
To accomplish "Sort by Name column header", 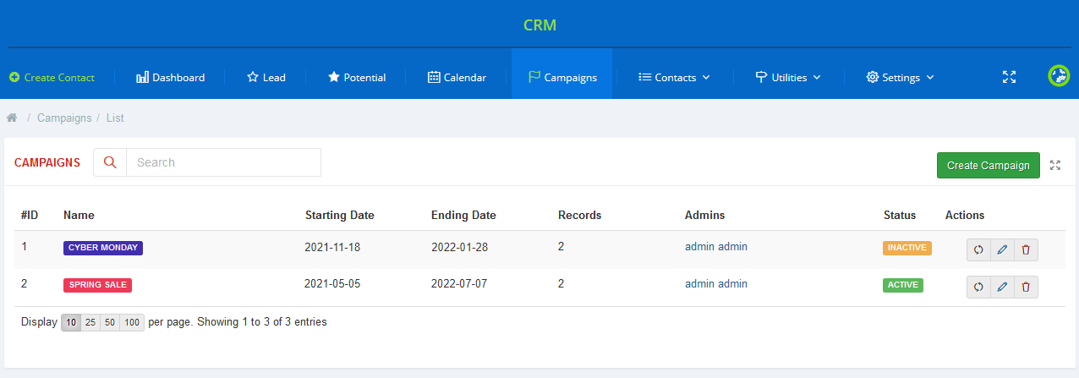I will pos(79,215).
